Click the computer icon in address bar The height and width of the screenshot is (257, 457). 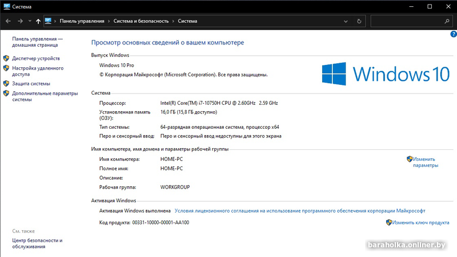(48, 21)
